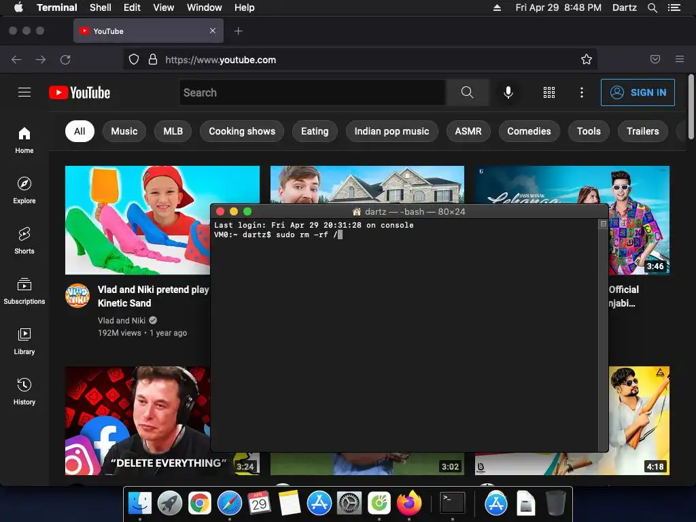Click the YouTube search magnifier button

pyautogui.click(x=468, y=92)
